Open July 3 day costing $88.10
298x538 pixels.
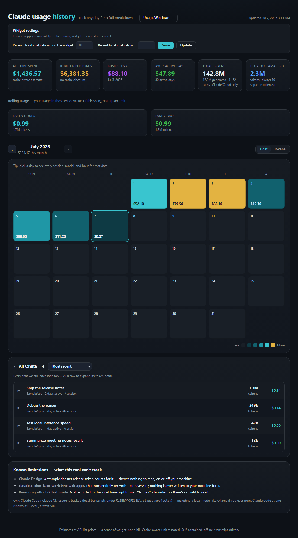227,194
